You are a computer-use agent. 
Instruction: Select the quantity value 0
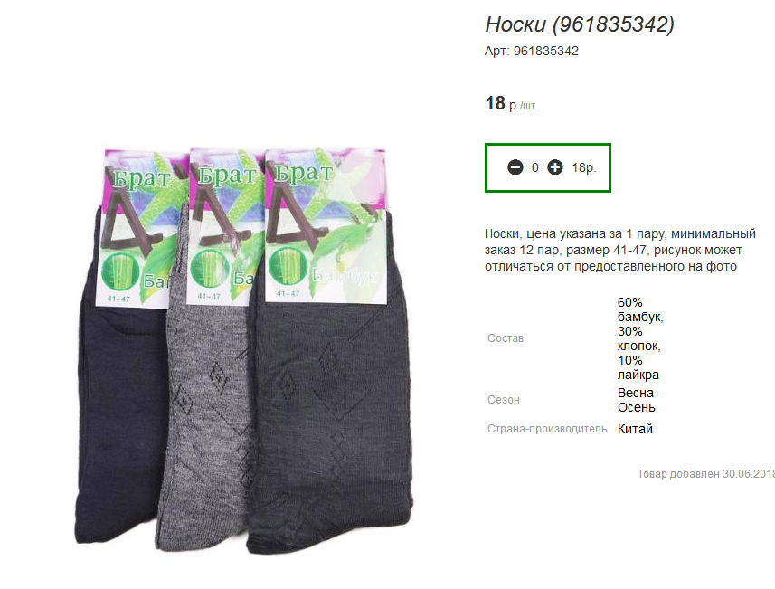pos(534,168)
